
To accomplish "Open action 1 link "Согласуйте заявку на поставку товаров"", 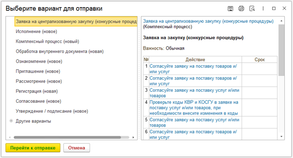I will point(193,69).
